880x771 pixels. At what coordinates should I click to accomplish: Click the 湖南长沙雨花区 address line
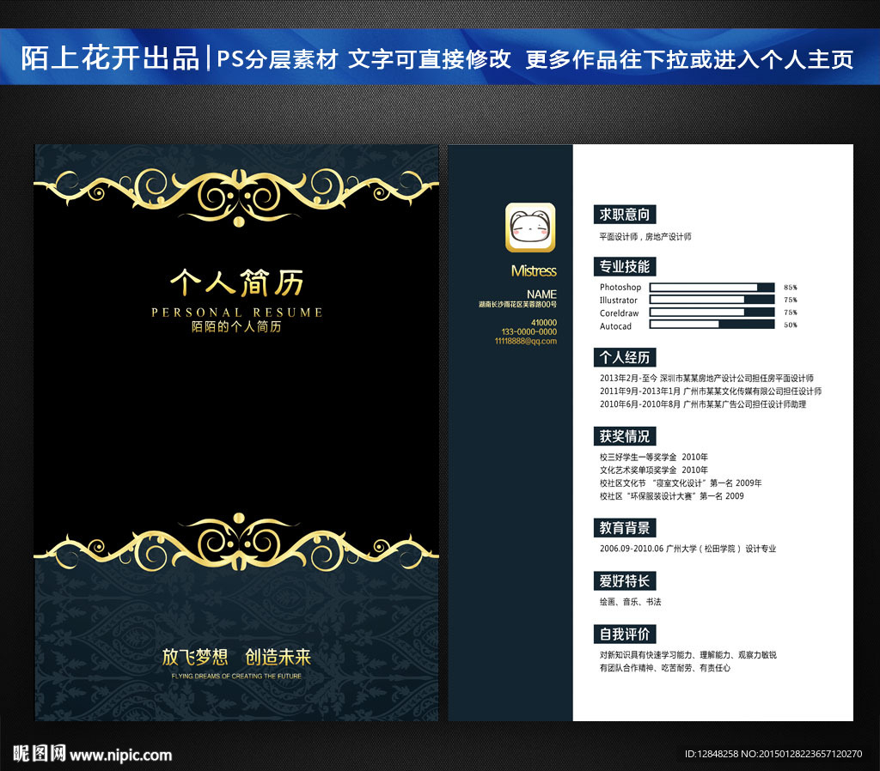coord(517,305)
